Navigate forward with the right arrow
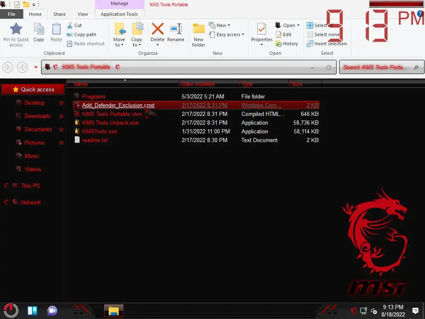The image size is (425, 319). [22, 67]
